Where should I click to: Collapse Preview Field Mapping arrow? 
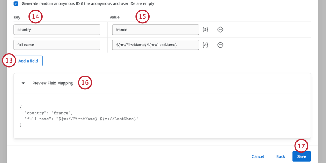(23, 83)
